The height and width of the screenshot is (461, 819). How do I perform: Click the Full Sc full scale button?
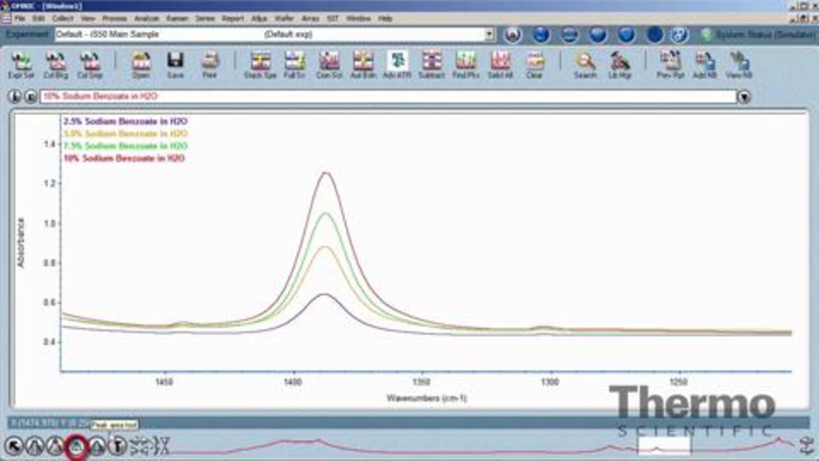click(x=293, y=64)
